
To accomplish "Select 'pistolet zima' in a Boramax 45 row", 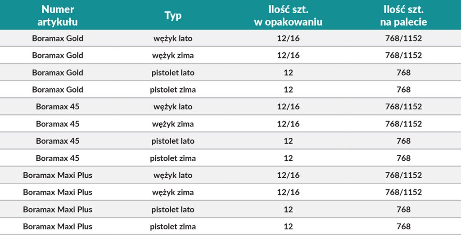I will pos(173,158).
